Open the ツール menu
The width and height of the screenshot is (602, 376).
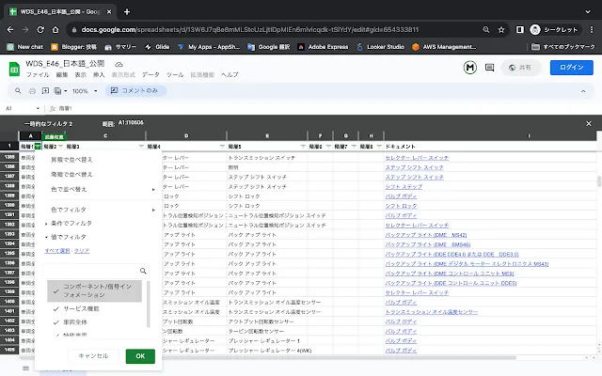175,75
